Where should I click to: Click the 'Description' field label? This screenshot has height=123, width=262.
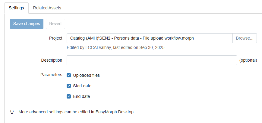pos(52,60)
